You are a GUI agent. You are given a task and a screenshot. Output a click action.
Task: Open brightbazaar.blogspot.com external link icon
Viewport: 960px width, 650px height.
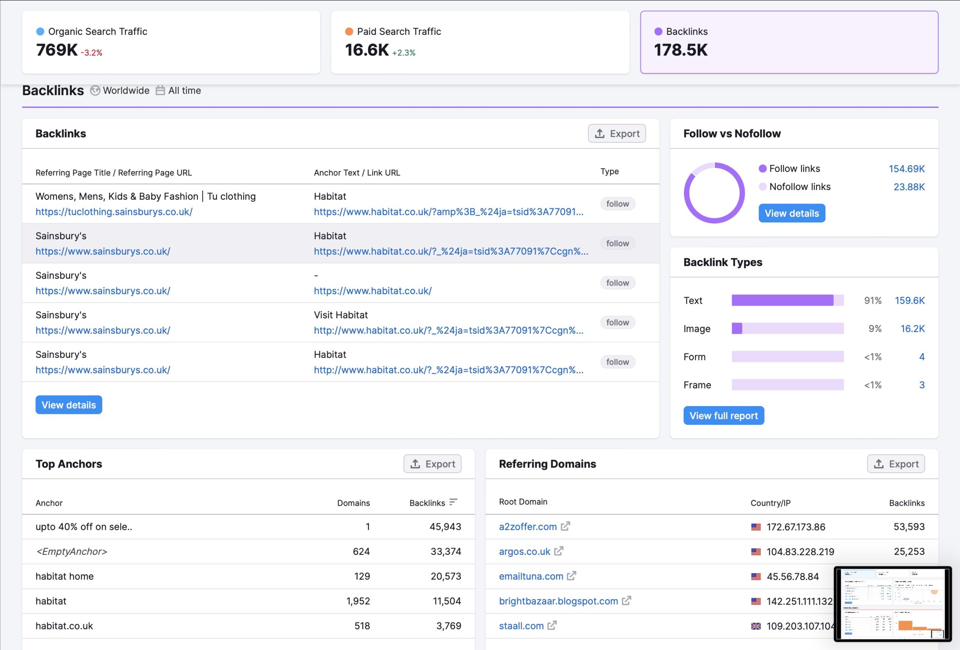coord(627,601)
